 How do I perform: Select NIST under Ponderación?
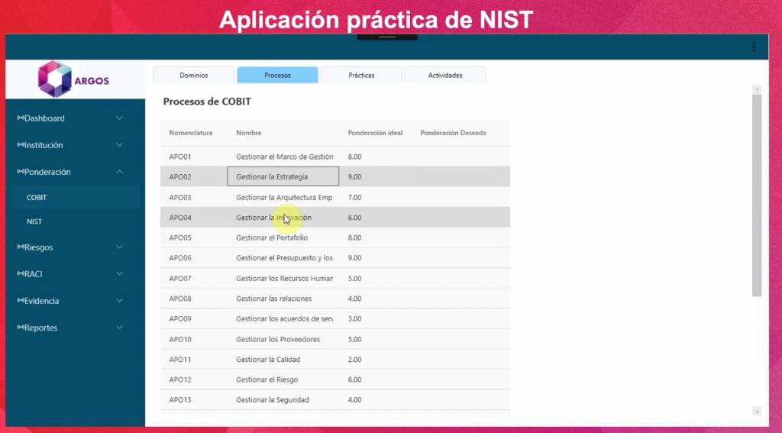click(34, 221)
